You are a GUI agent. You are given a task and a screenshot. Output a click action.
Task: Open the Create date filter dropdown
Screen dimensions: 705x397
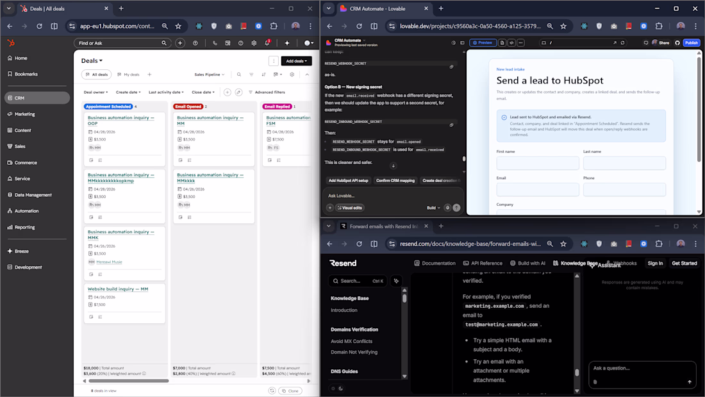(x=128, y=92)
